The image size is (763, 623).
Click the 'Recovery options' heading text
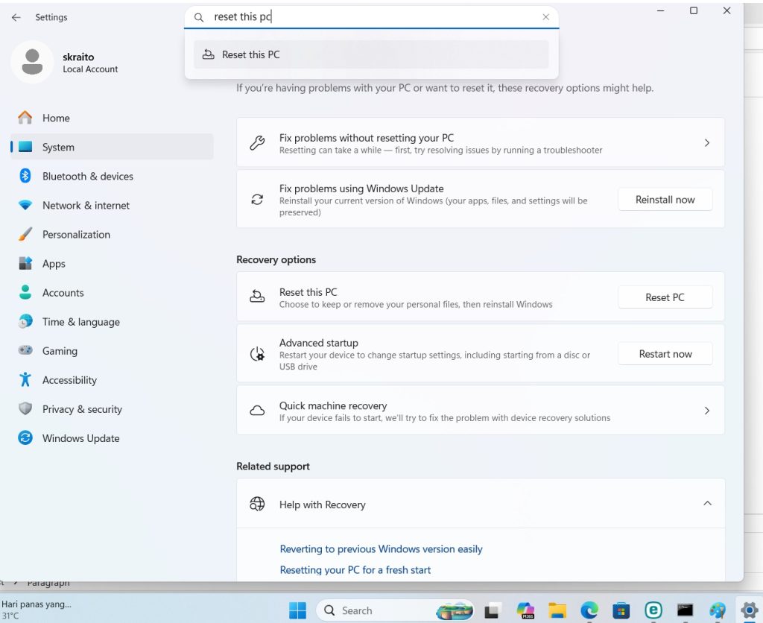coord(276,259)
